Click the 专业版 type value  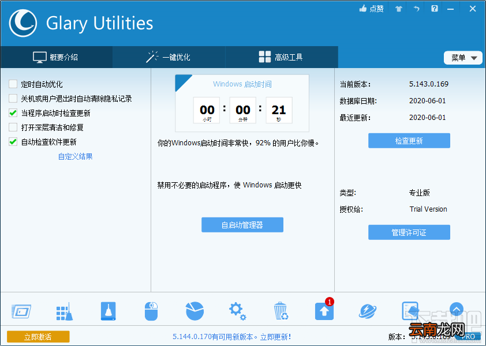[420, 193]
